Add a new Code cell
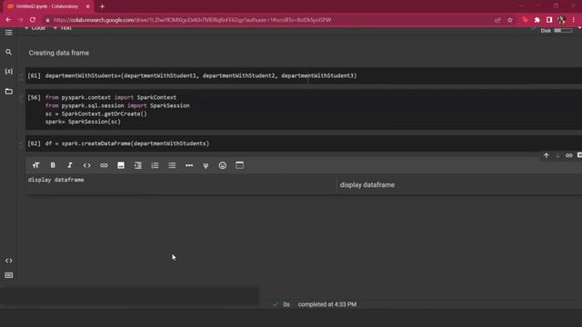The height and width of the screenshot is (327, 582). point(35,28)
